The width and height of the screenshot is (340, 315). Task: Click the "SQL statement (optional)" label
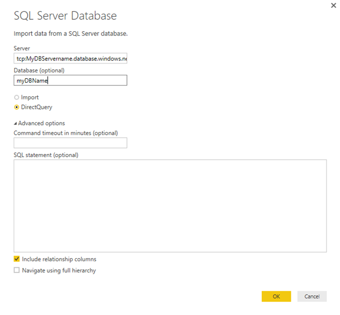point(46,155)
